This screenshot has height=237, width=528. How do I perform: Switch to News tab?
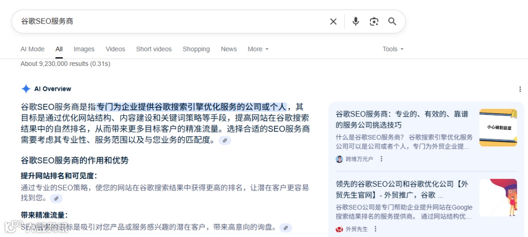coord(229,49)
